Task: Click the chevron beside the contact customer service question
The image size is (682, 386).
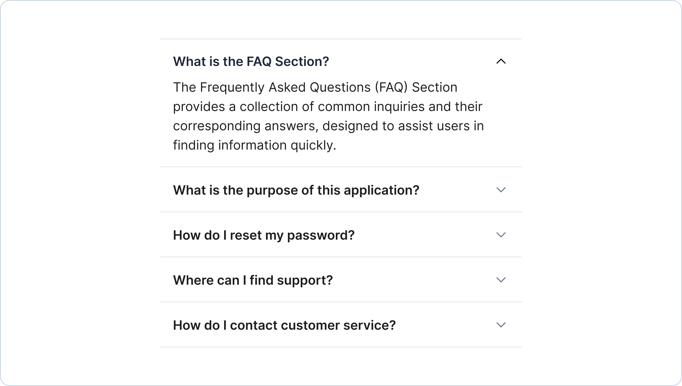Action: (501, 325)
